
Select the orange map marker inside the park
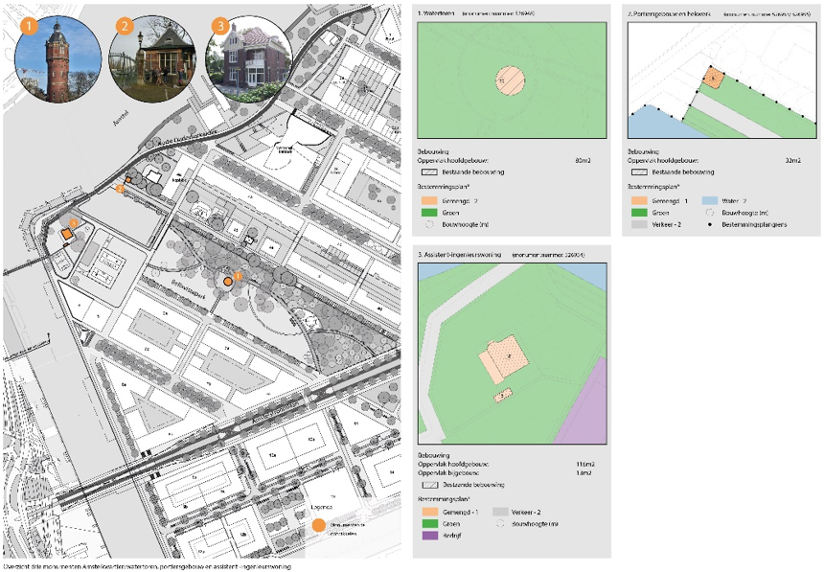coord(228,280)
